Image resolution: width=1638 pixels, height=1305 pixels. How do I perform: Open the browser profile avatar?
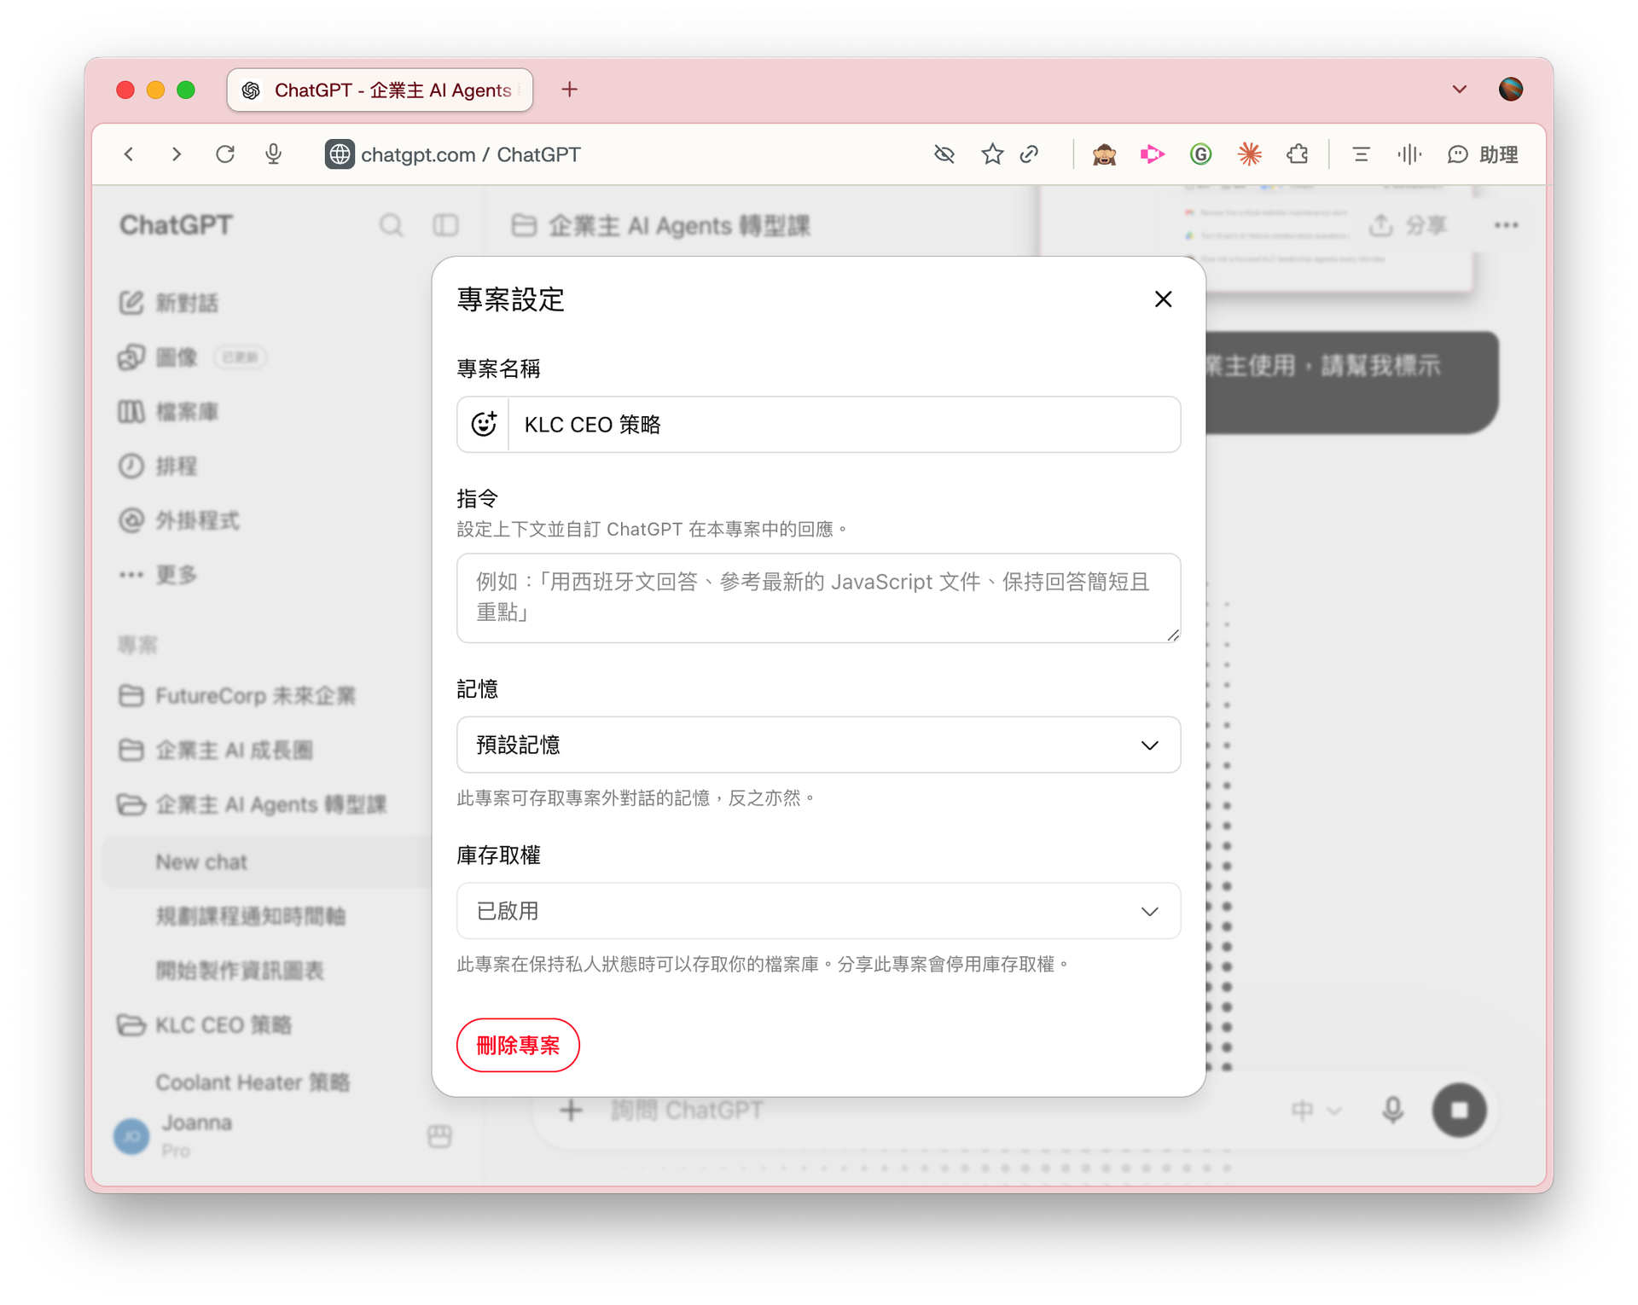point(1511,90)
